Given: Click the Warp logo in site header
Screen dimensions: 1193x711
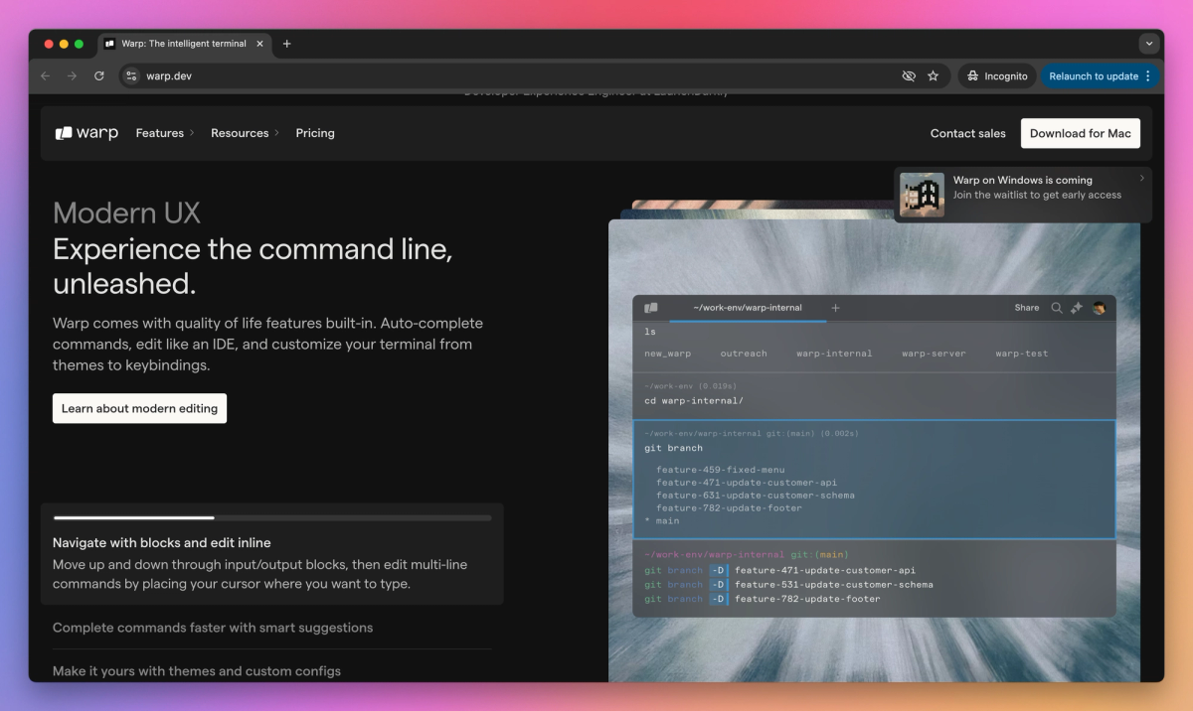Looking at the screenshot, I should point(86,133).
